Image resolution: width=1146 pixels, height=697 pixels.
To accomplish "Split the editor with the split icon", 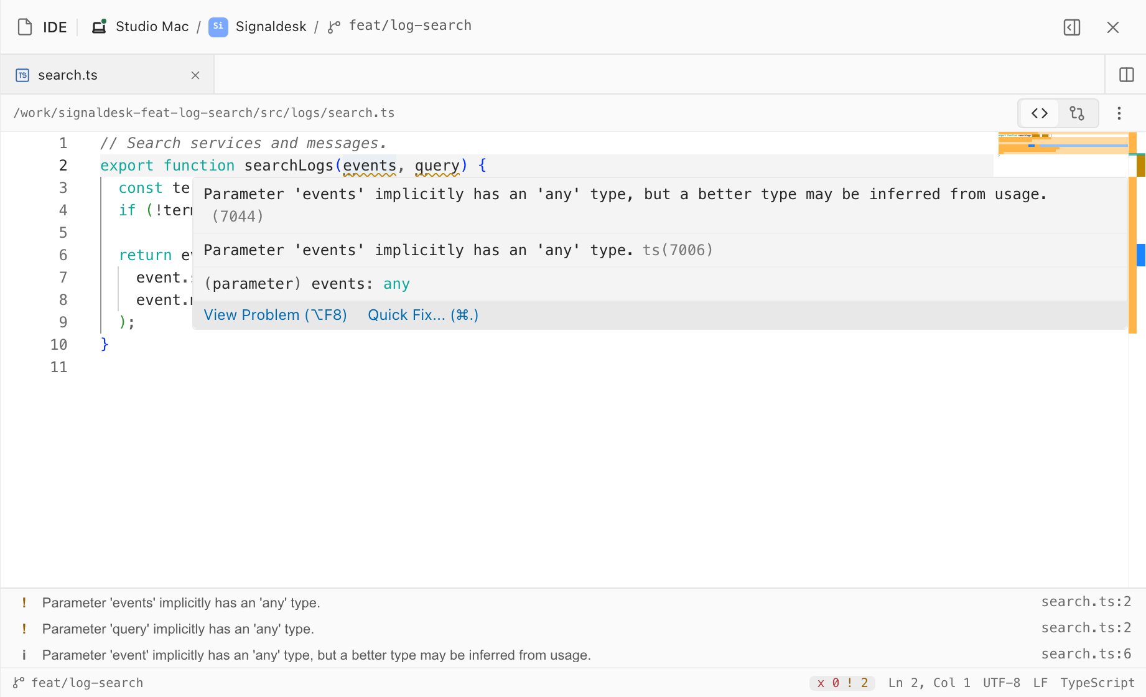I will tap(1127, 75).
